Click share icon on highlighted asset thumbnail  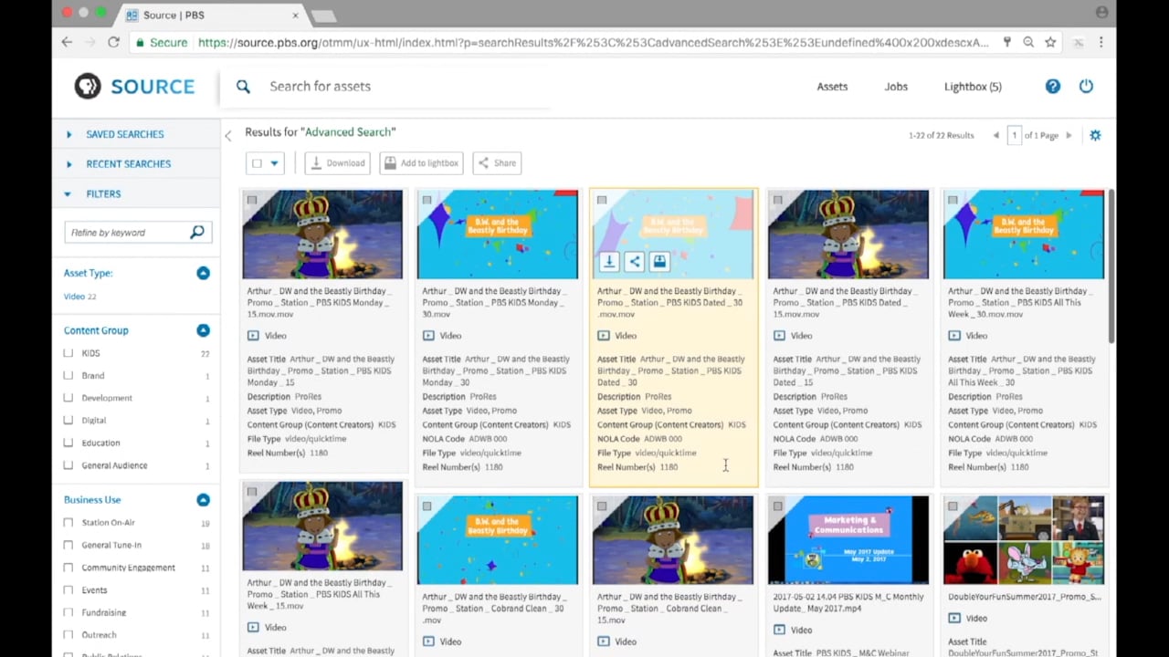pos(635,262)
